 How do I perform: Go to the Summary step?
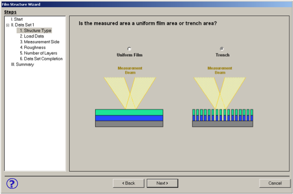tap(22, 64)
